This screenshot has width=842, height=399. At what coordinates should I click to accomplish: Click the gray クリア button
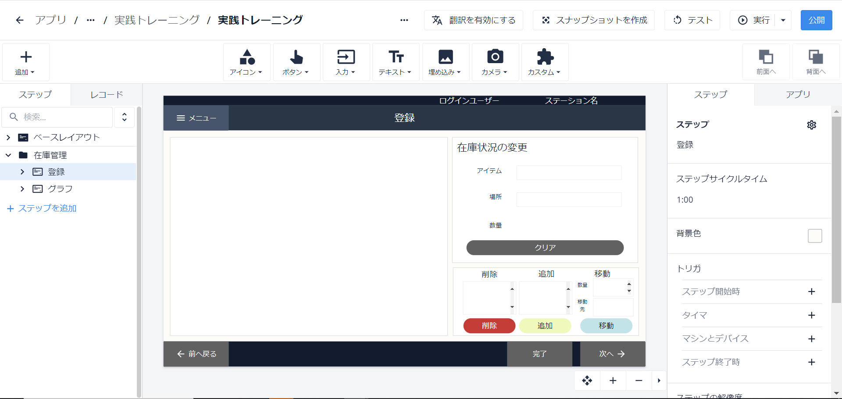click(x=545, y=248)
